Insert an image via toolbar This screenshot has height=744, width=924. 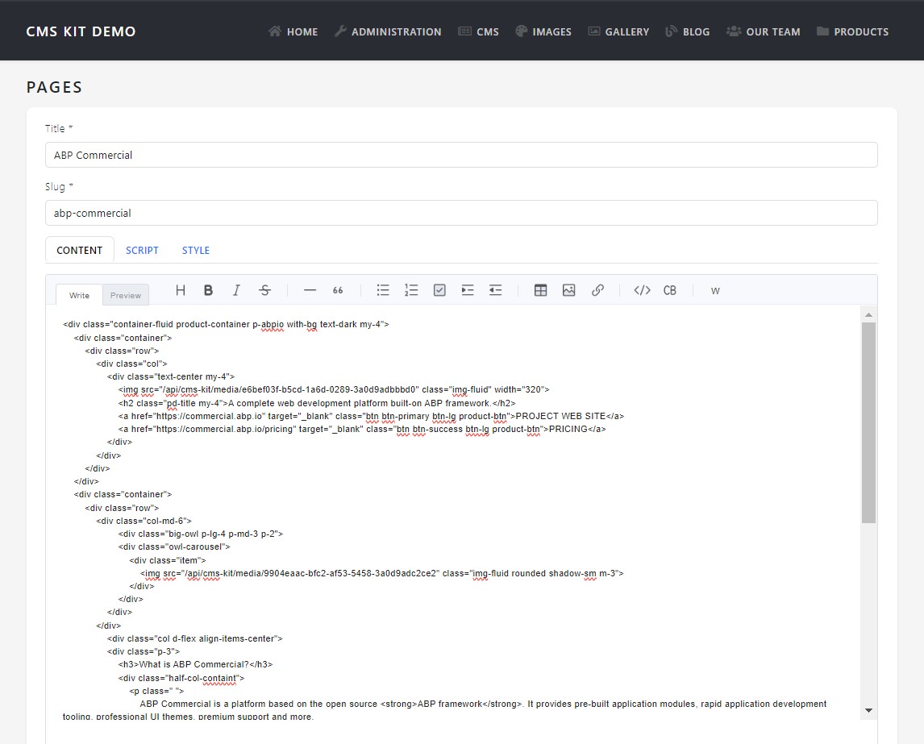click(569, 290)
